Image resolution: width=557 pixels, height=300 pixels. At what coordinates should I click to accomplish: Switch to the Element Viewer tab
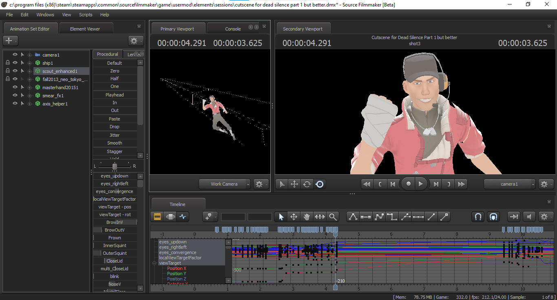(x=85, y=29)
